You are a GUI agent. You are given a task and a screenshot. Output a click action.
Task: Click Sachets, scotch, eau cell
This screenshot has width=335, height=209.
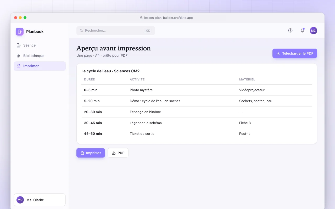pos(256,101)
